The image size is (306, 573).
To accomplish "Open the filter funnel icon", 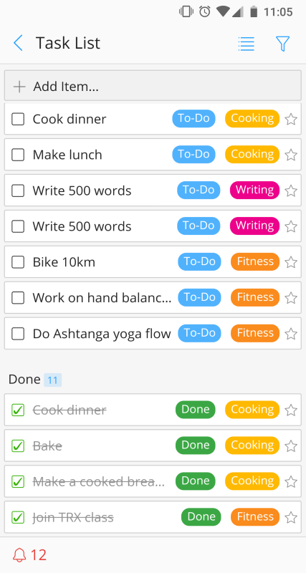I will tap(282, 44).
